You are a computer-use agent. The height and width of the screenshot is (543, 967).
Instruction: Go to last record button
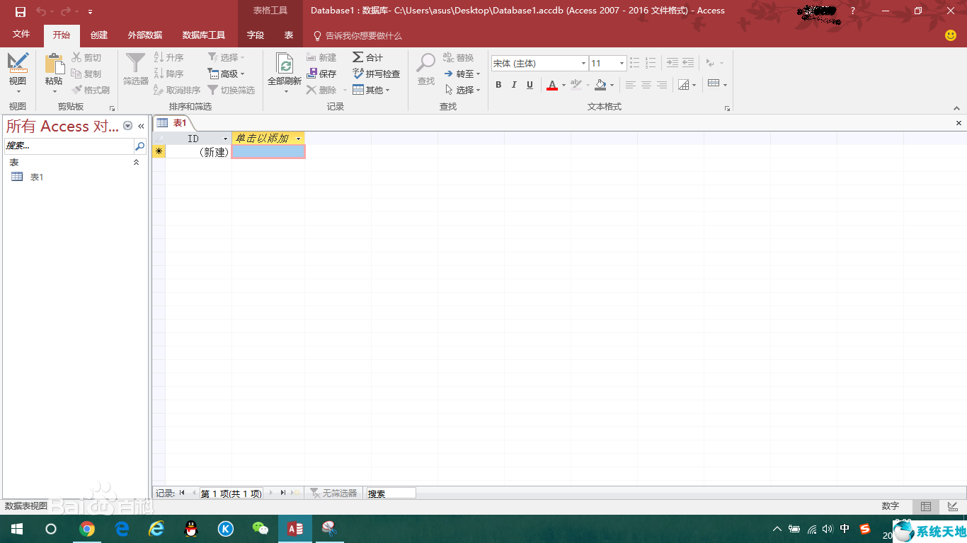pyautogui.click(x=283, y=493)
